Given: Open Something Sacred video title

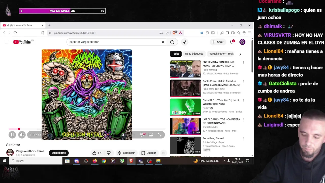Looking at the screenshot, I should tap(213, 138).
